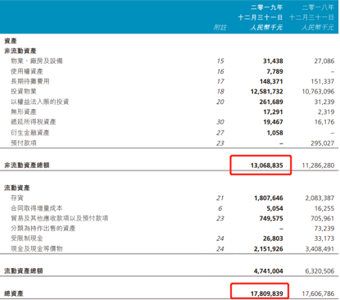Click the total 13,068,835

267,166
